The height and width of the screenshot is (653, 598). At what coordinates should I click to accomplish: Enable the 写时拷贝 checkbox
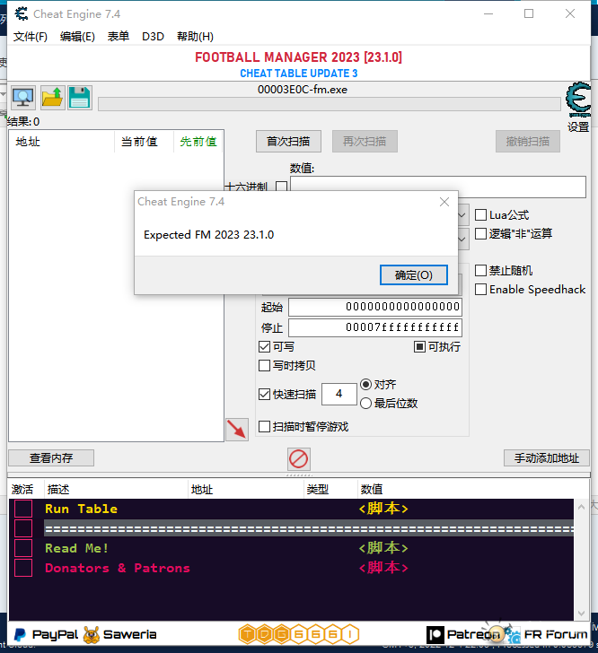coord(264,366)
